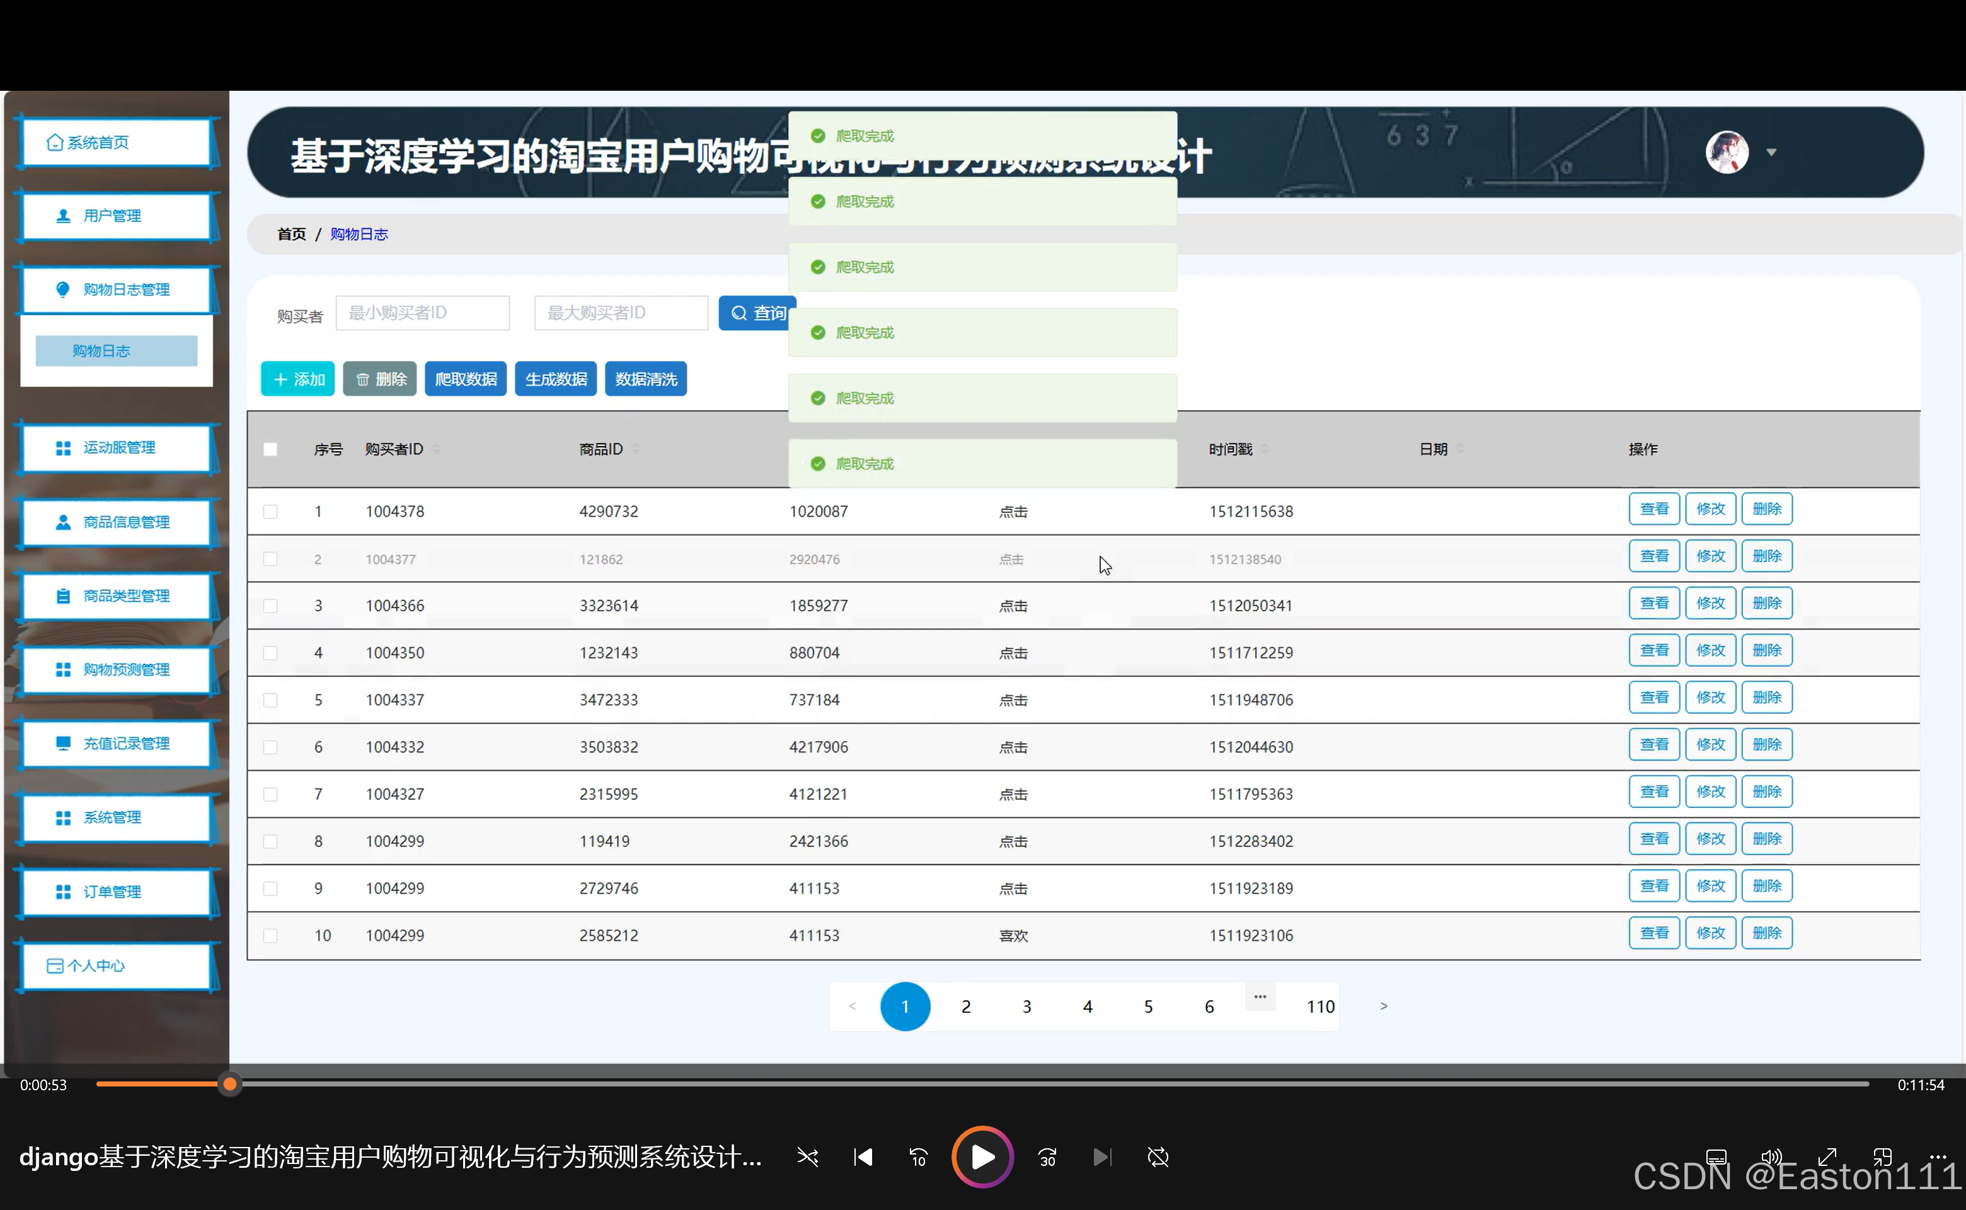Image resolution: width=1966 pixels, height=1210 pixels.
Task: Switch to mini player view
Action: 1882,1157
